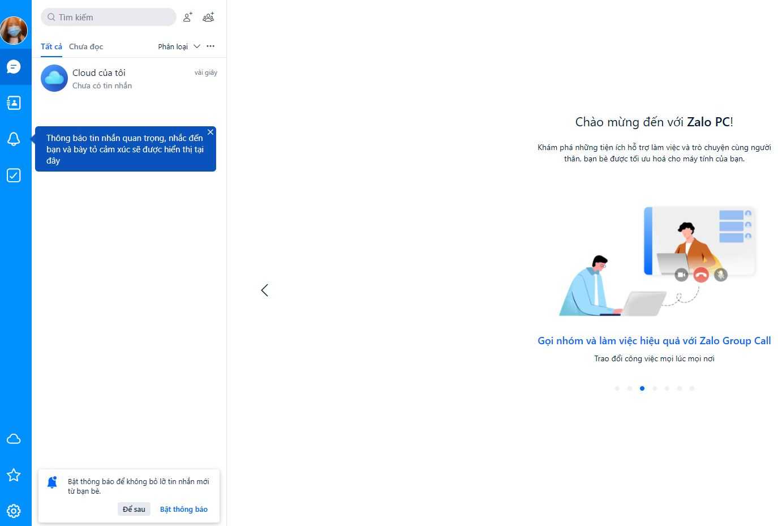Open the Cloud icon in sidebar
This screenshot has width=778, height=526.
[x=14, y=439]
